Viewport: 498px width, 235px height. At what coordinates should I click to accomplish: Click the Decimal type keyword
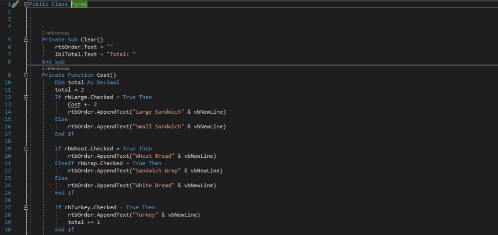tap(108, 83)
